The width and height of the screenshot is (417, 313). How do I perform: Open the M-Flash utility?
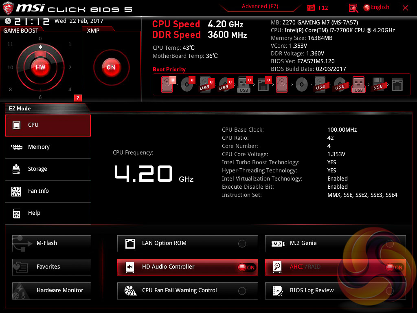[x=52, y=243]
